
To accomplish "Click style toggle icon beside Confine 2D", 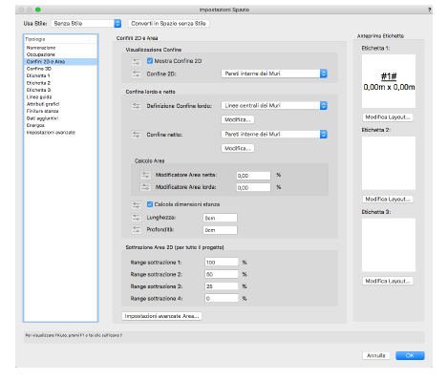I will (x=137, y=74).
